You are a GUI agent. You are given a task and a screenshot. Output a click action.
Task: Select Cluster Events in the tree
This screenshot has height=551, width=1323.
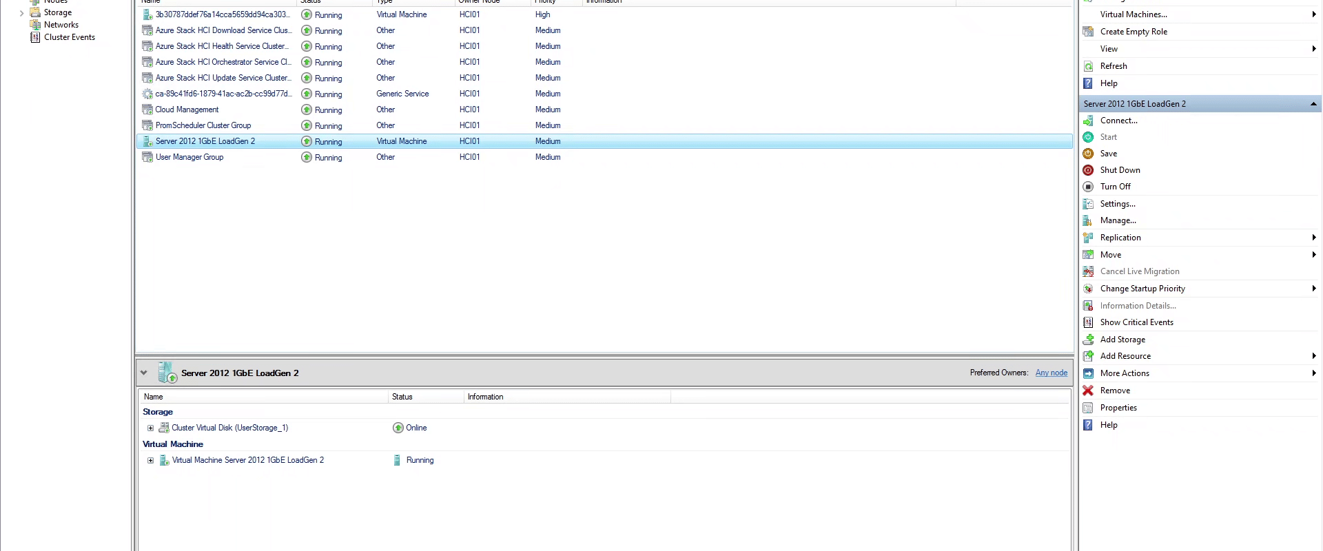point(70,37)
